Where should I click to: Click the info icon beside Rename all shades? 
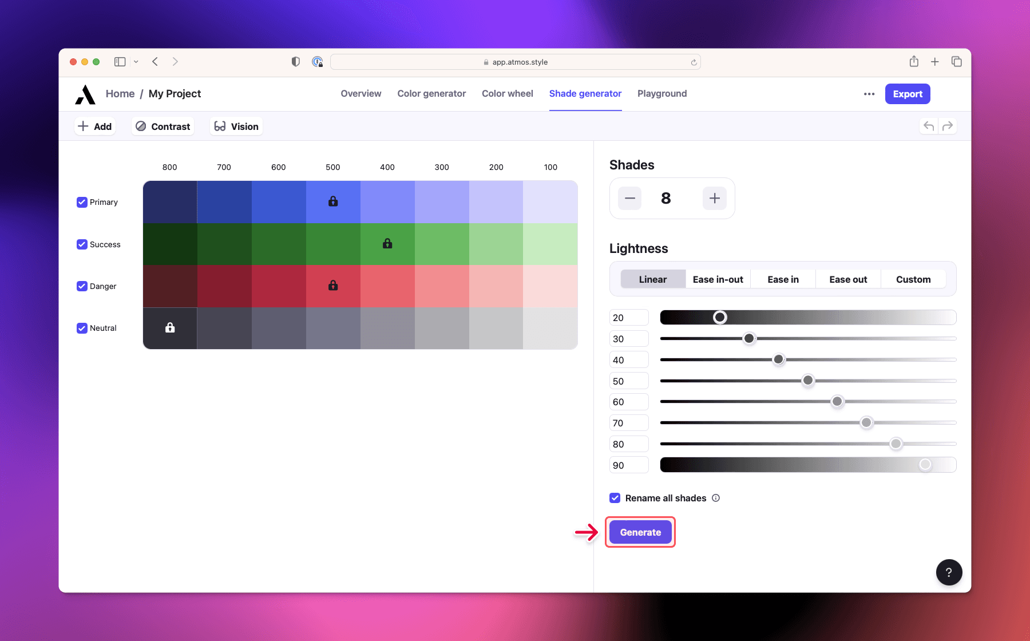[716, 498]
